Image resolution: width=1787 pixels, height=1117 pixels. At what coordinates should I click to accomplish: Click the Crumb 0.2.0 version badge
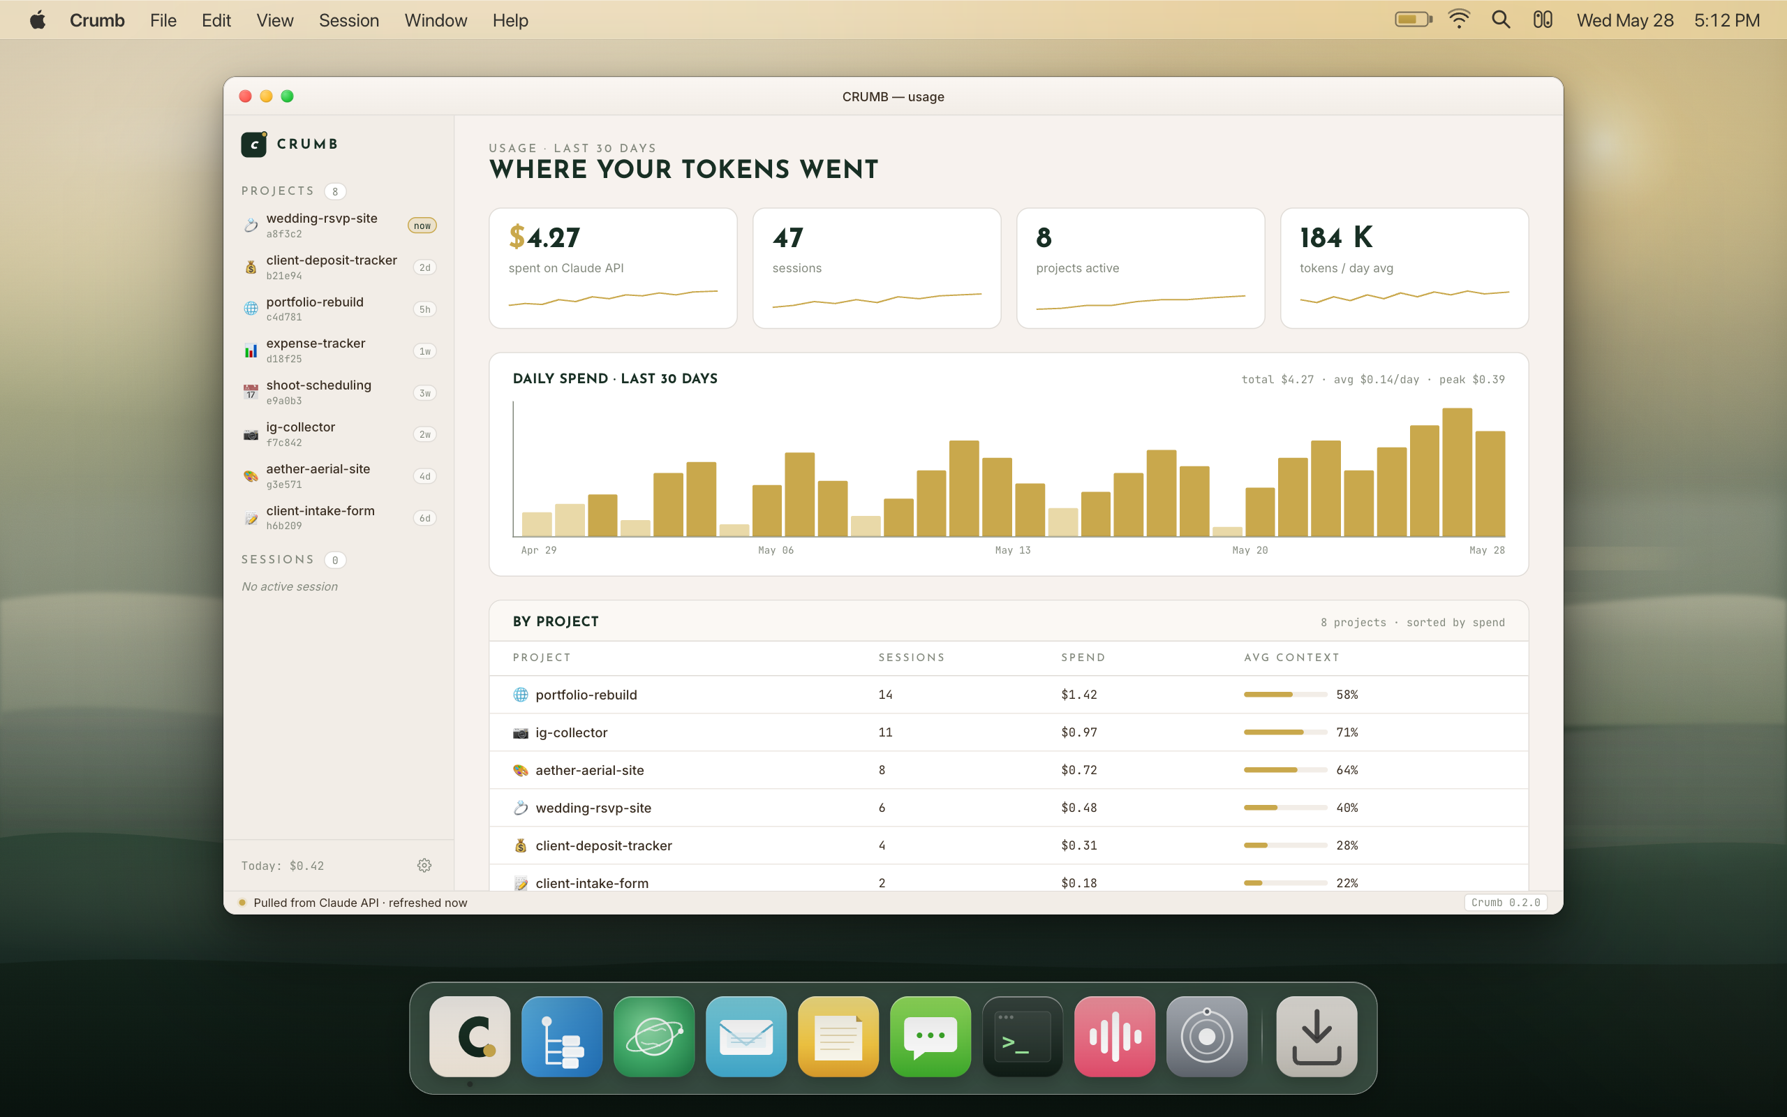click(x=1505, y=903)
